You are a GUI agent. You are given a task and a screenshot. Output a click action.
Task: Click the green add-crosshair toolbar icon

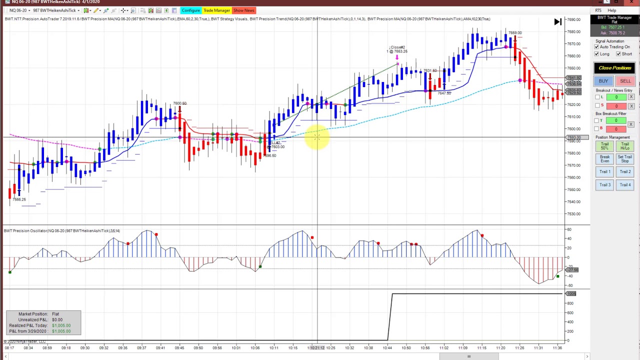[106, 10]
